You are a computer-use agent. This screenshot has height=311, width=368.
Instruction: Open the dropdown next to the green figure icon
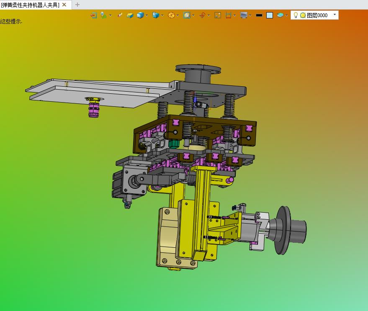110,15
